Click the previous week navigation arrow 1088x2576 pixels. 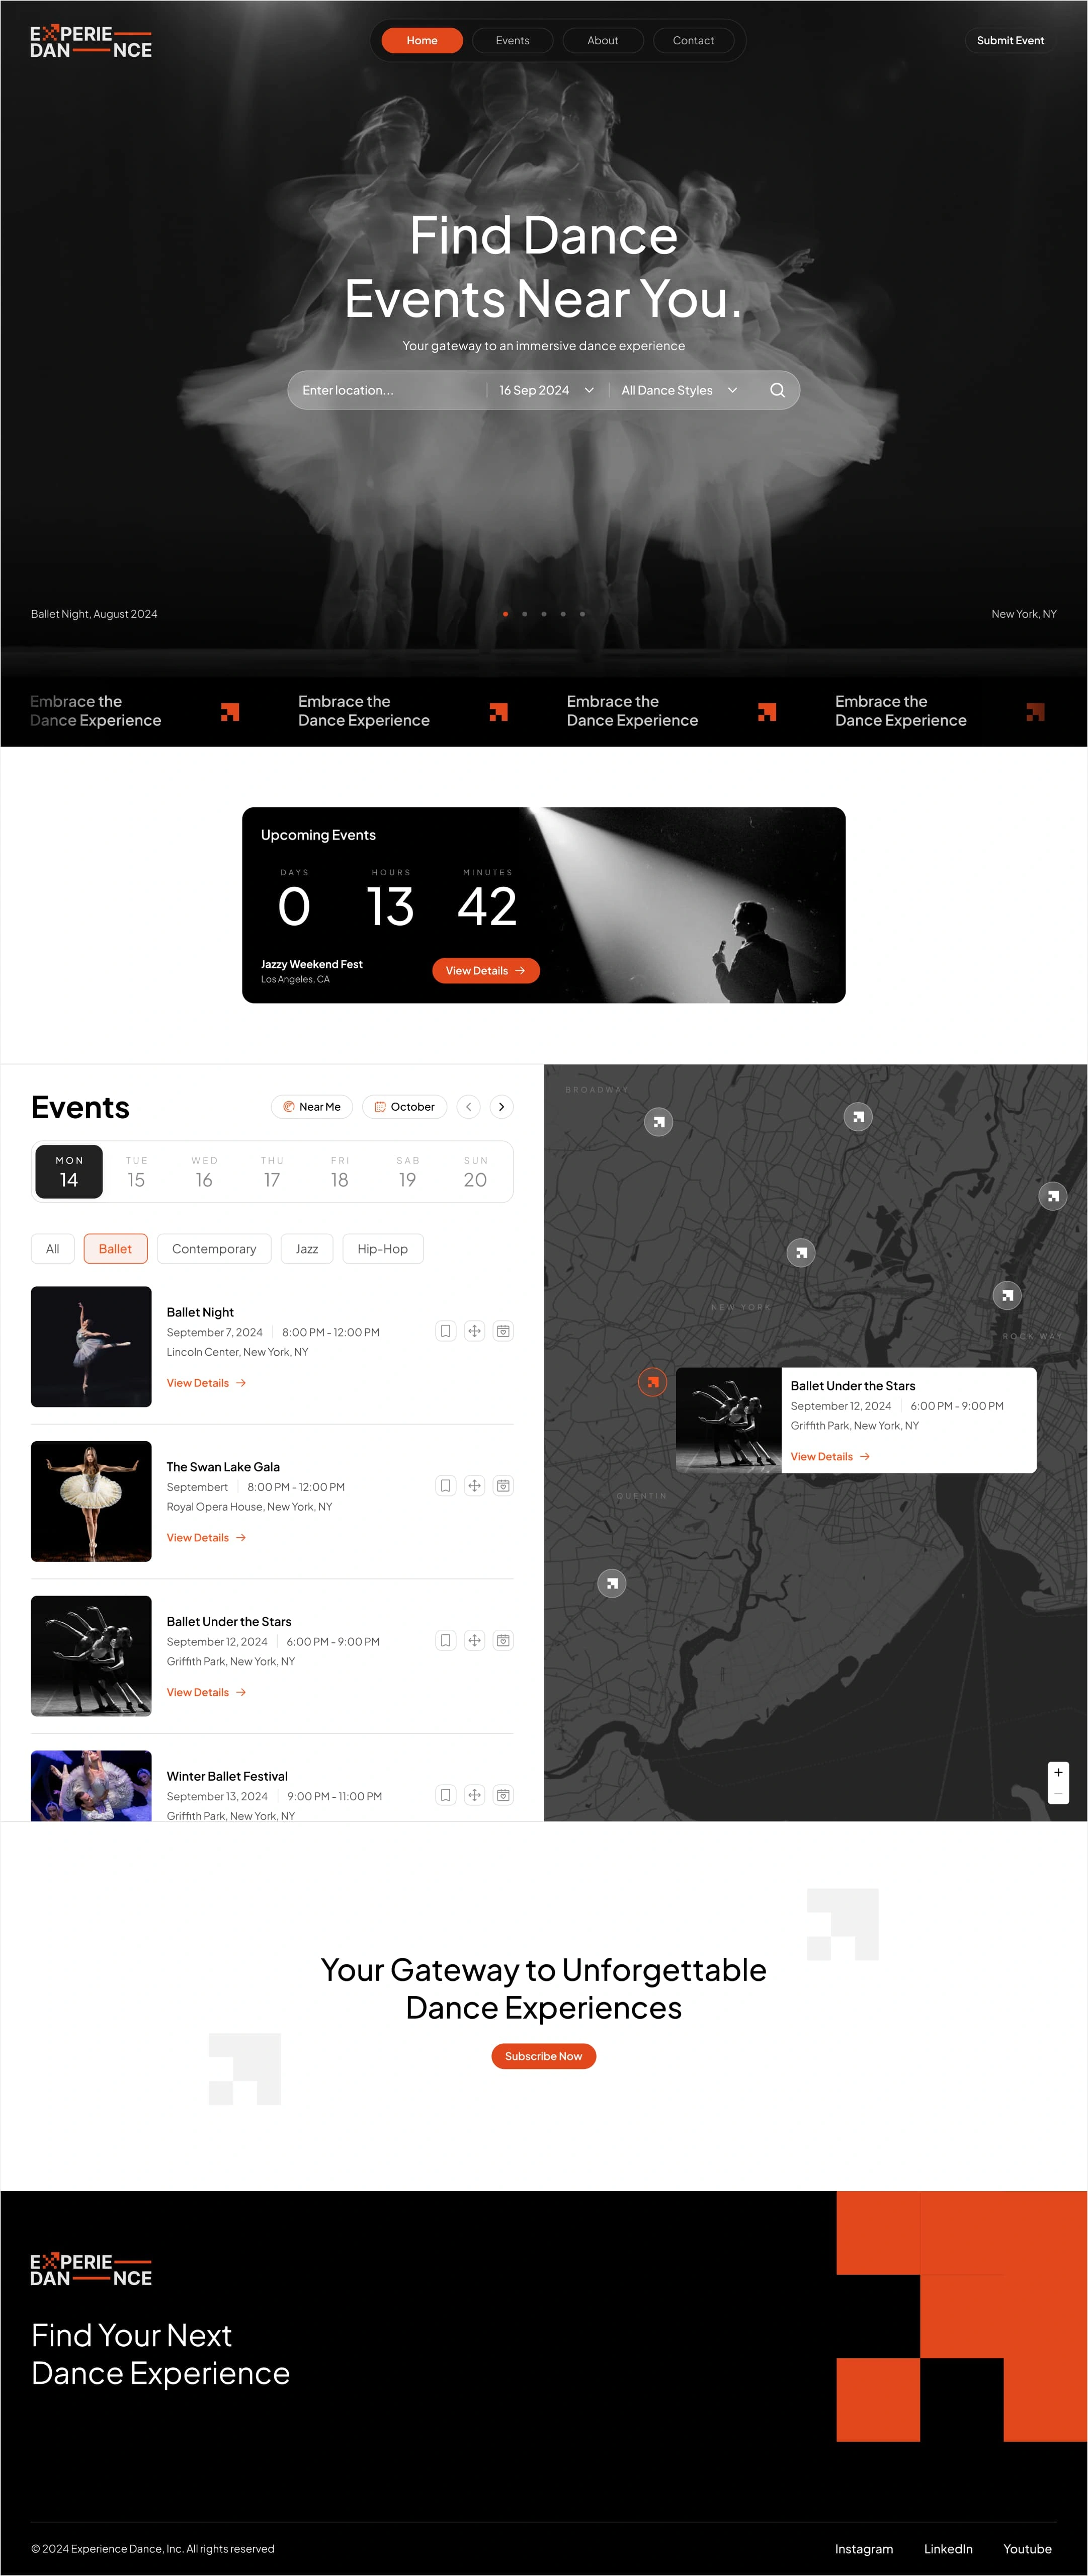(473, 1106)
